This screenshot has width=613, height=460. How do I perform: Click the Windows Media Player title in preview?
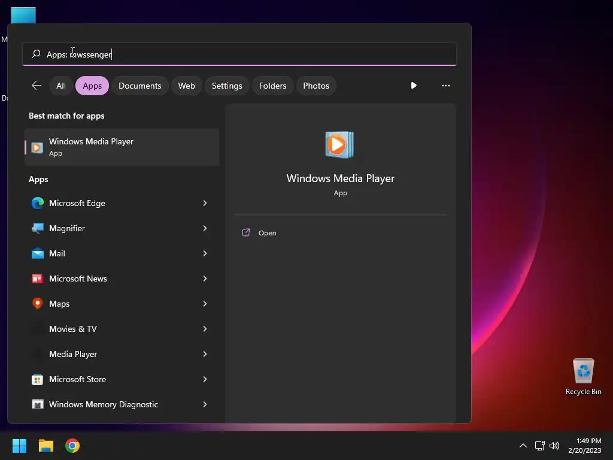(x=340, y=178)
